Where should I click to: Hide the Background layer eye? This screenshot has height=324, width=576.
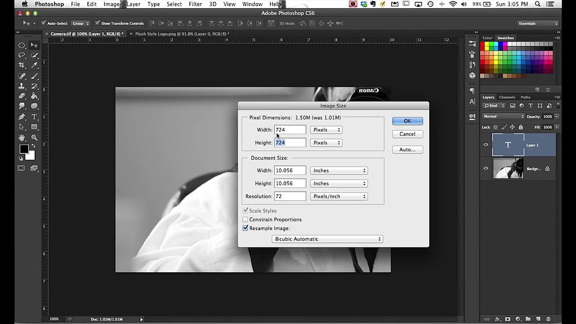486,168
